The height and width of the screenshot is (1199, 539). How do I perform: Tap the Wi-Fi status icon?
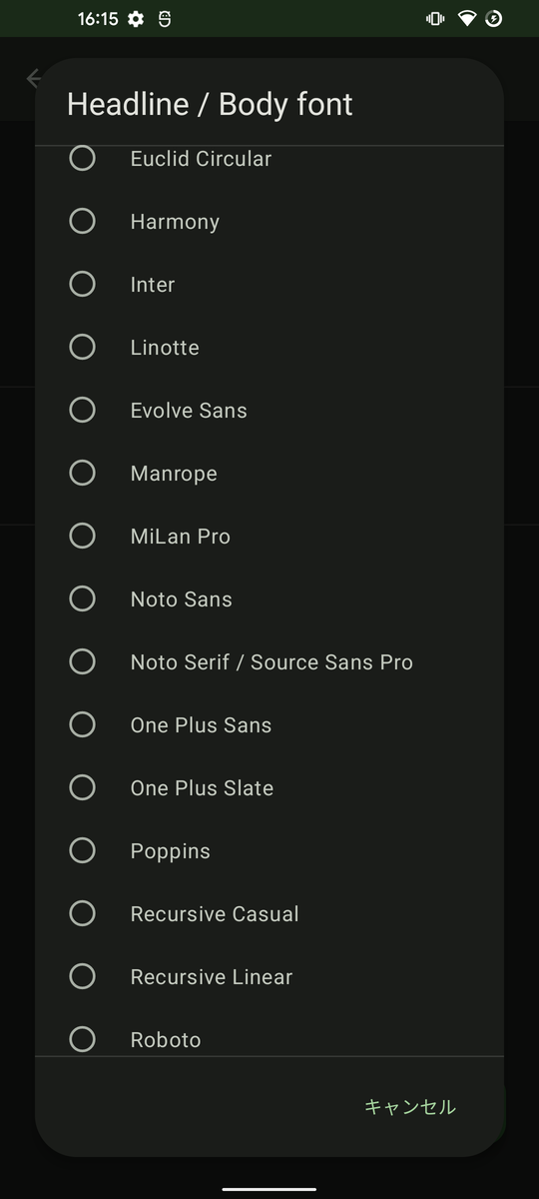(467, 19)
